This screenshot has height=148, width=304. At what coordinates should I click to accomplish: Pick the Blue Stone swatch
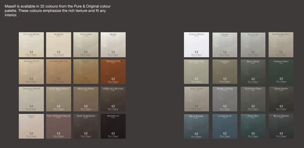coord(196,126)
